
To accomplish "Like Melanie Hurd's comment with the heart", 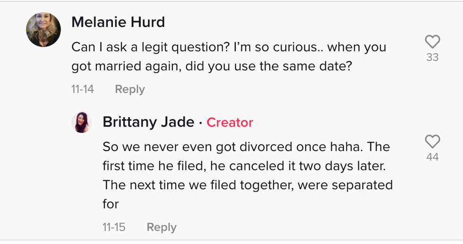I will click(x=432, y=42).
